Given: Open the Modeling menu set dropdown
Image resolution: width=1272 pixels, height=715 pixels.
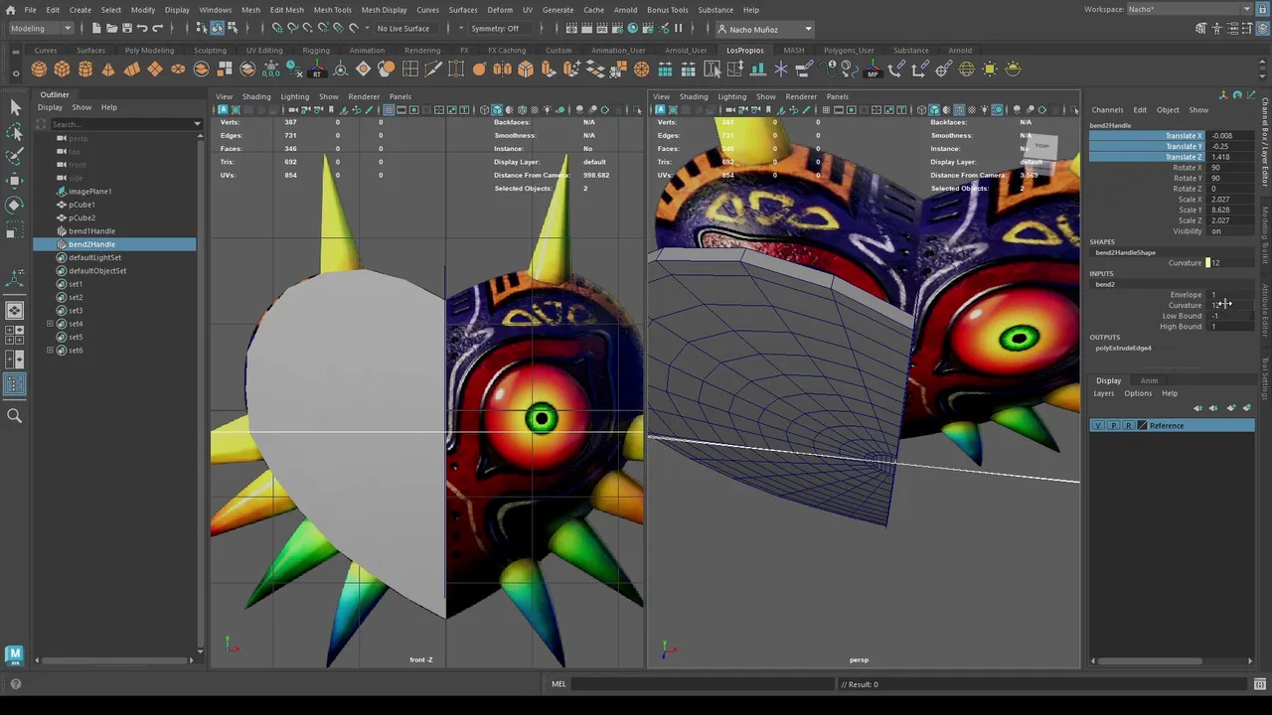Looking at the screenshot, I should tap(41, 29).
